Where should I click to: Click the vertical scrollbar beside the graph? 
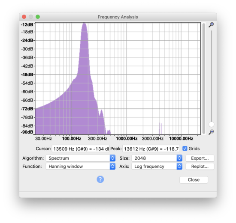click(x=204, y=78)
